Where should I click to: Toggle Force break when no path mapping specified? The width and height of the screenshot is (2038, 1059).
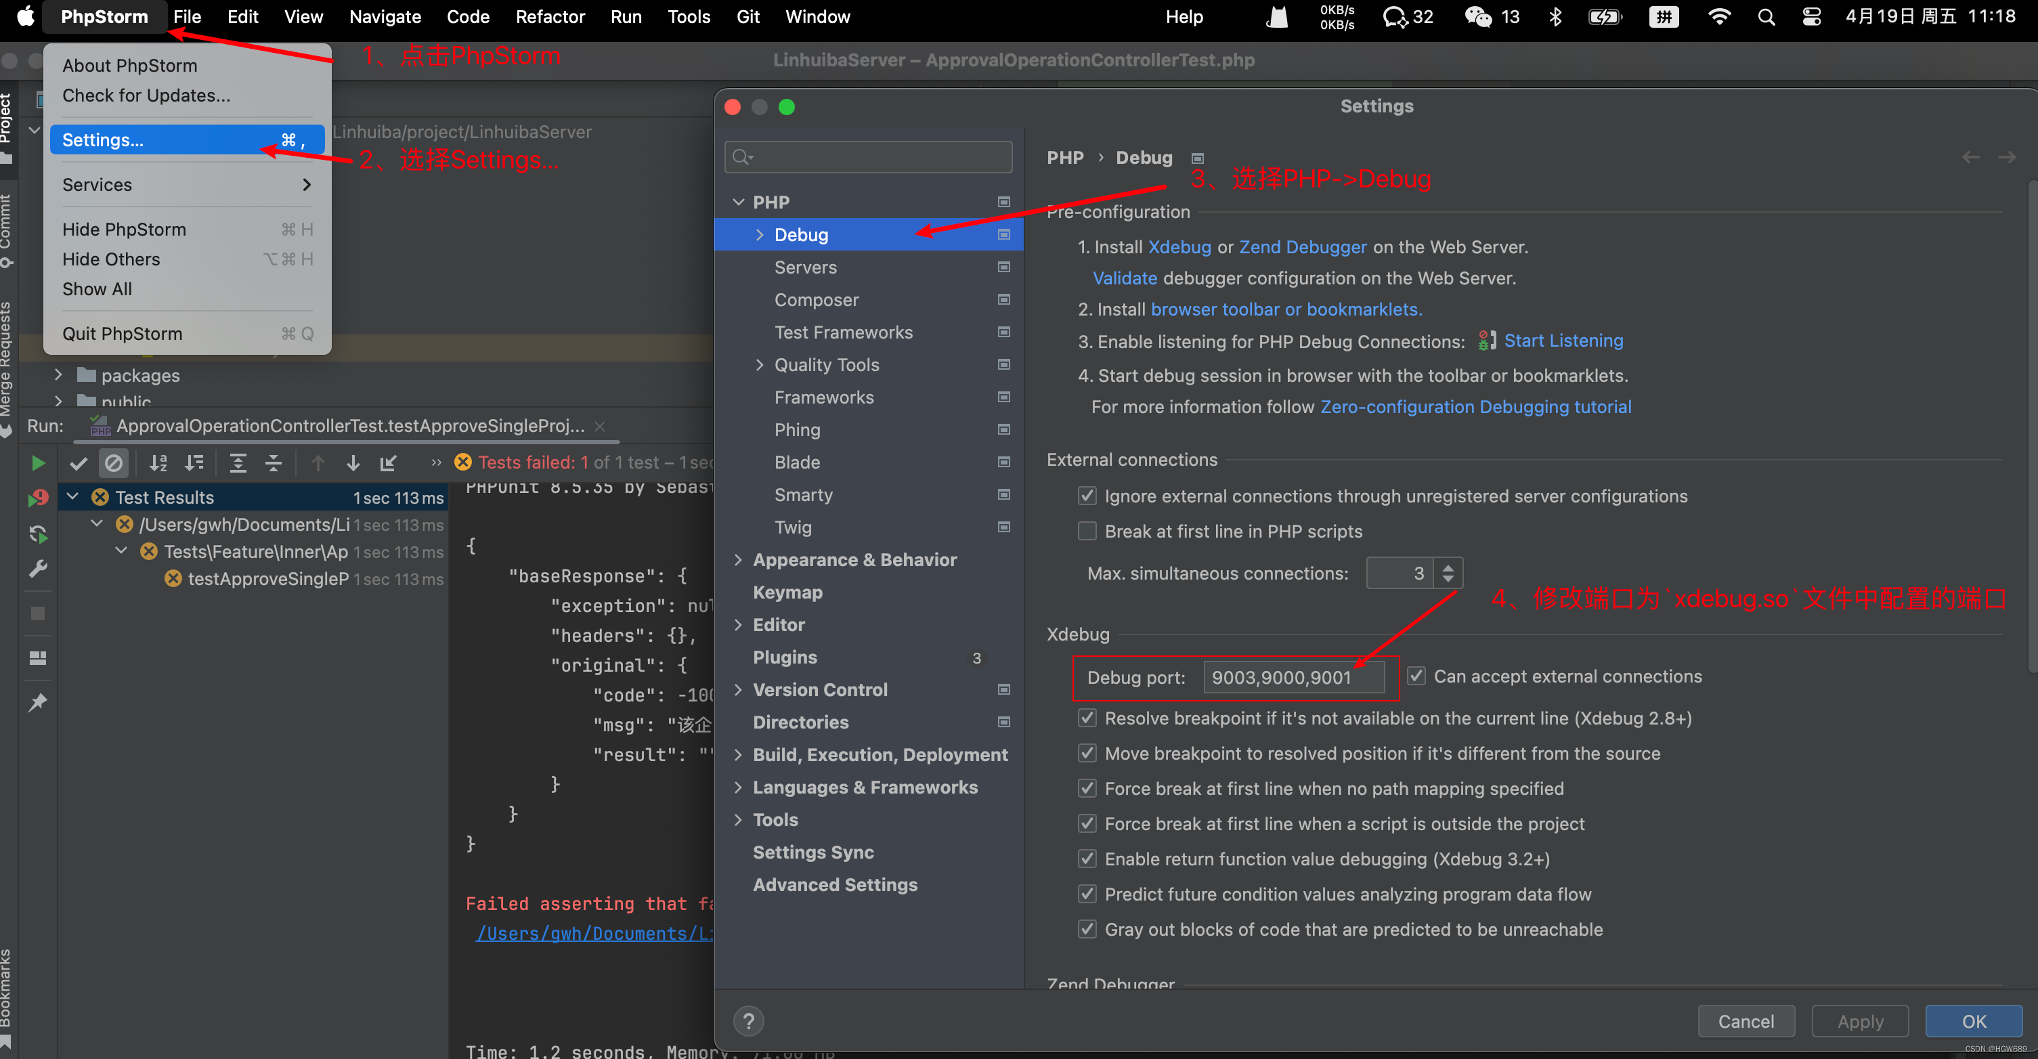coord(1087,789)
